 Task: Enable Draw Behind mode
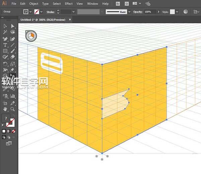tap(9, 137)
